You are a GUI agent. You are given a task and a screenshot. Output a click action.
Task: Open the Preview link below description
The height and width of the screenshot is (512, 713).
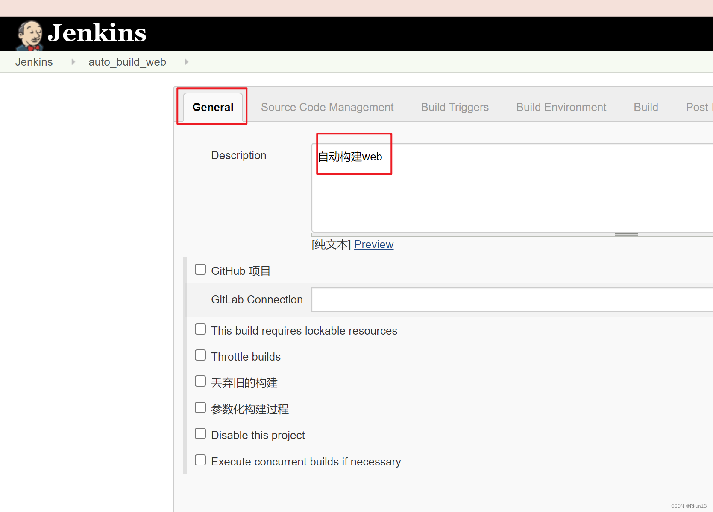coord(374,244)
